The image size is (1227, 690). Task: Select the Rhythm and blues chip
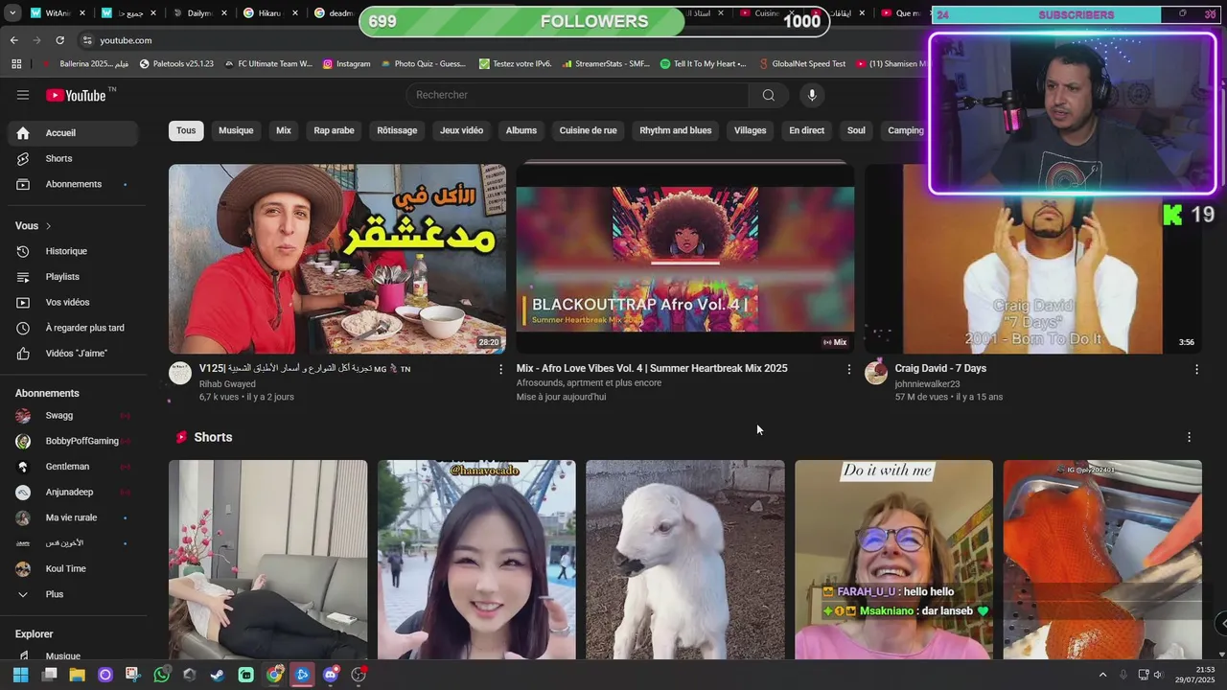[676, 130]
